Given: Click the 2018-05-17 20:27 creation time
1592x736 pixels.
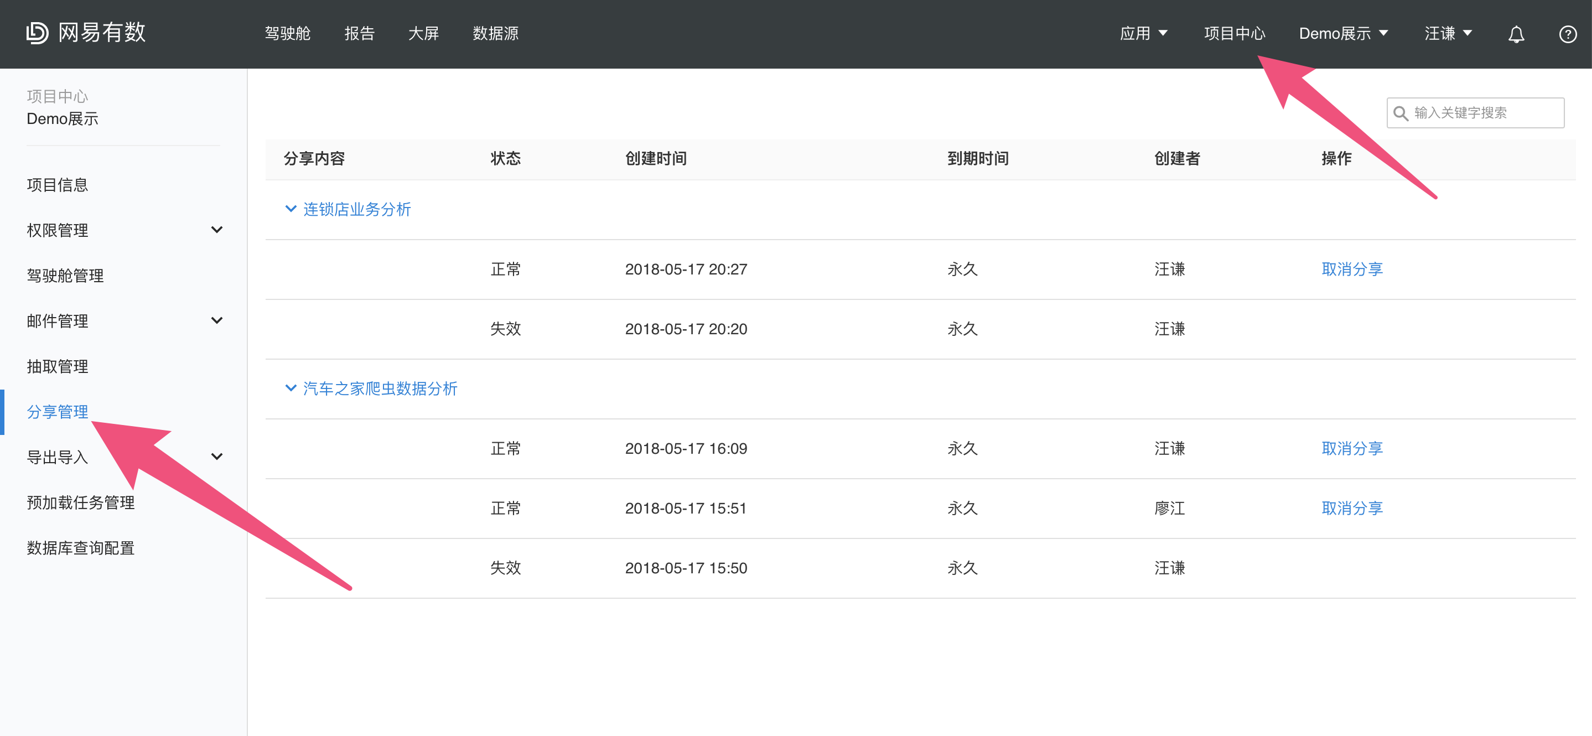Looking at the screenshot, I should coord(686,269).
